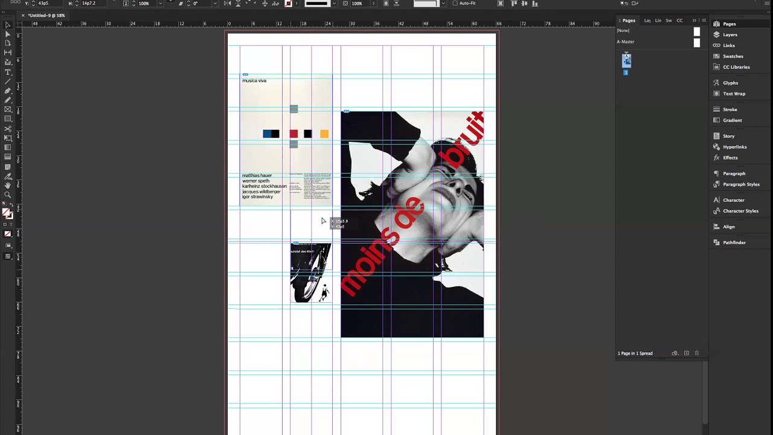This screenshot has width=773, height=435.
Task: Select the Zoom magnifier tool
Action: click(x=8, y=195)
